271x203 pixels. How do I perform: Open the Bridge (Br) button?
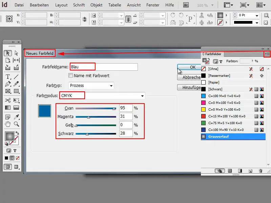coord(186,5)
